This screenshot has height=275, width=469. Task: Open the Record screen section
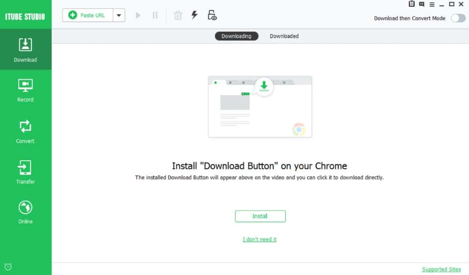pyautogui.click(x=25, y=89)
